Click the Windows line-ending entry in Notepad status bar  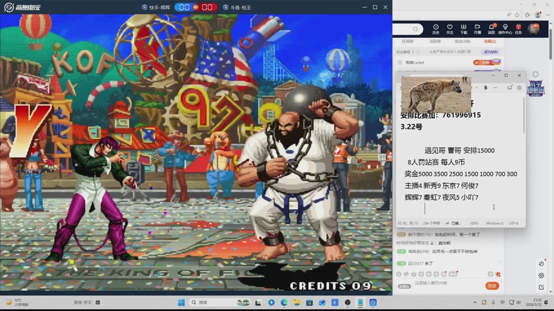coord(494,223)
